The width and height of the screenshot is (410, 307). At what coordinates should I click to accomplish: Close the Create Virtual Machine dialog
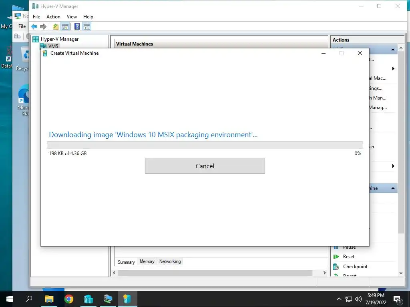point(360,53)
